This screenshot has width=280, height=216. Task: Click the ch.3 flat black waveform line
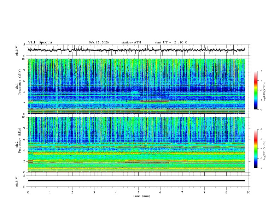click(x=138, y=181)
